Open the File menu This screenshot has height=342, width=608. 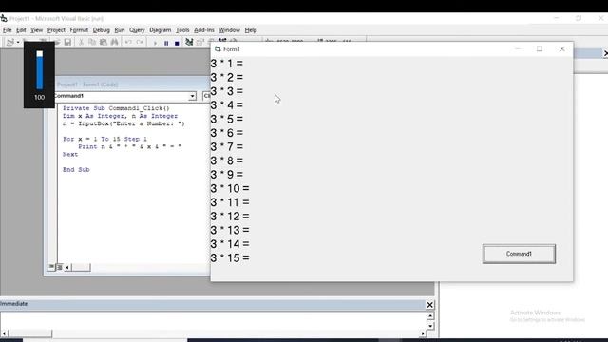[8, 30]
